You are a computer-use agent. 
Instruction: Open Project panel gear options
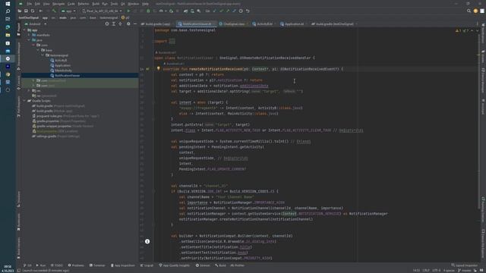[x=128, y=24]
